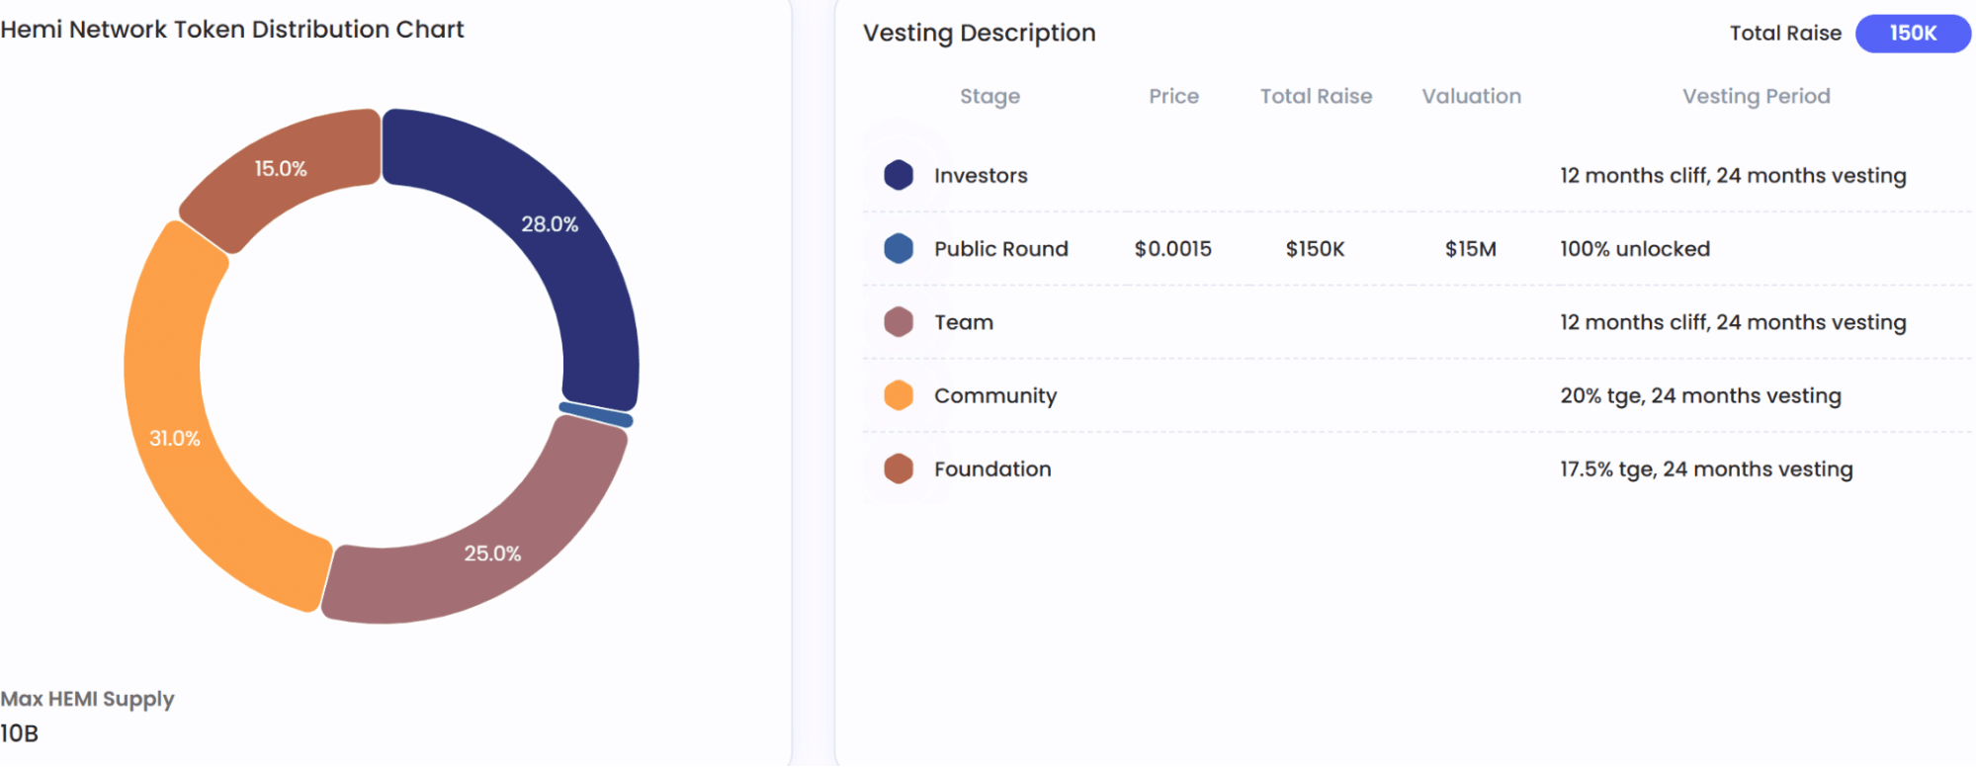Click the thin blue Public Round slice
This screenshot has height=767, width=1976.
coord(596,415)
